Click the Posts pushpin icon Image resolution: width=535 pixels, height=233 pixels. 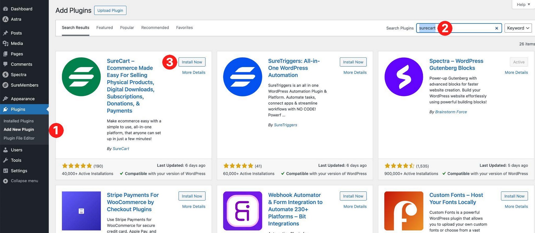pyautogui.click(x=5, y=33)
